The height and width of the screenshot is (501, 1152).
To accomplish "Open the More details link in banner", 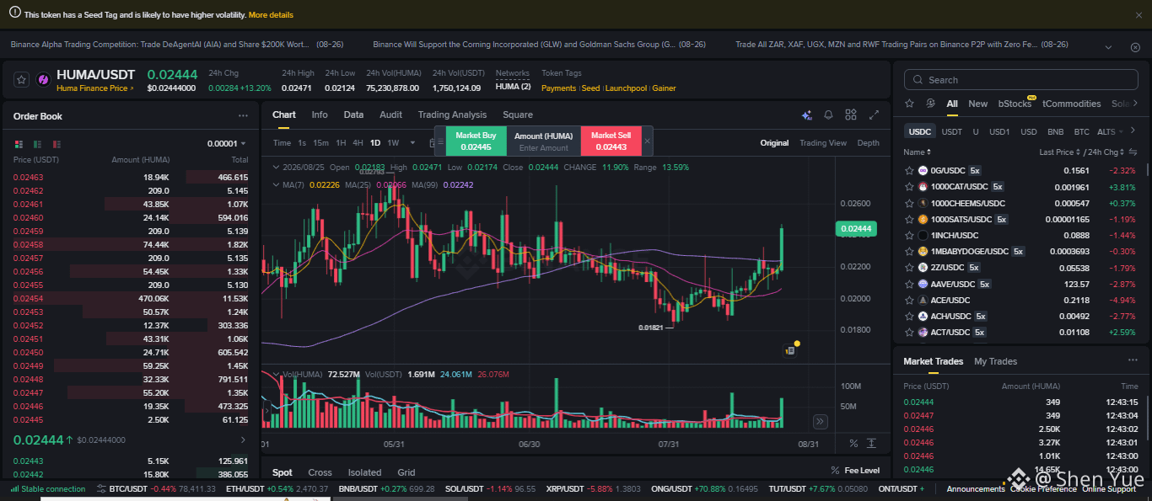I will click(272, 15).
